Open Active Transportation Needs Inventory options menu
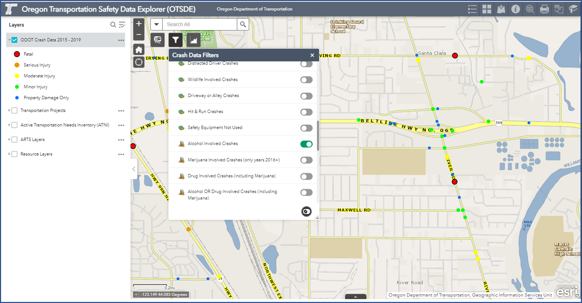This screenshot has width=582, height=303. click(x=121, y=125)
